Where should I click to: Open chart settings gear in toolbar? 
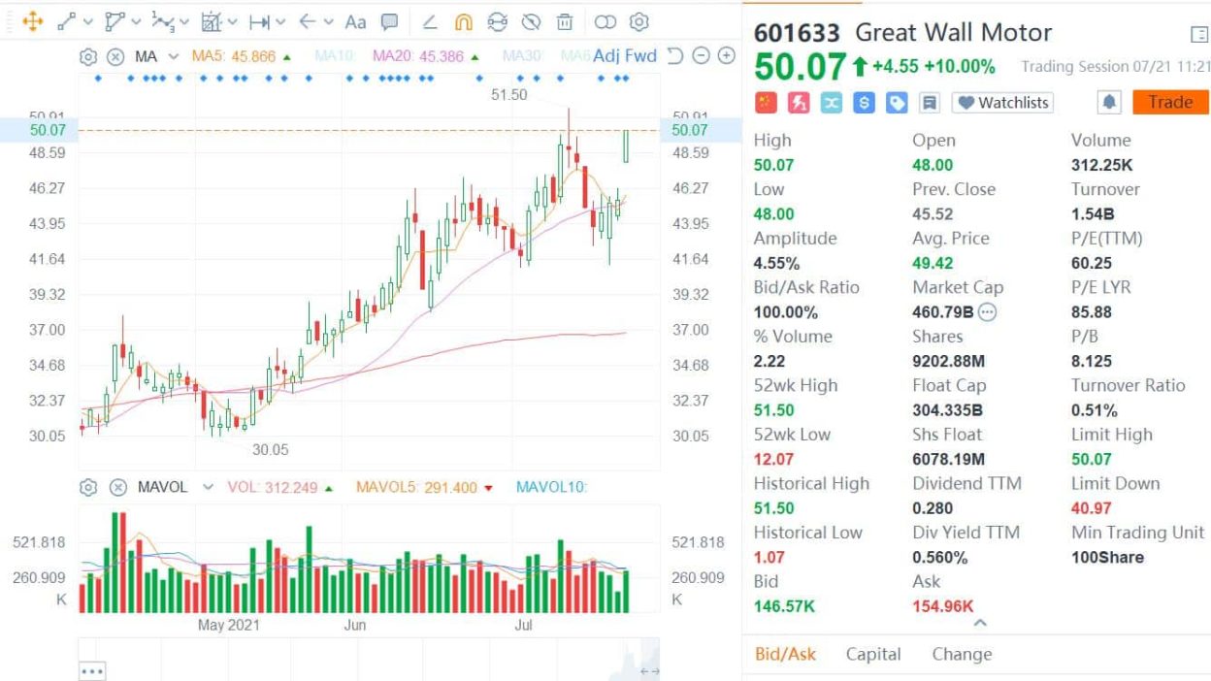point(638,21)
